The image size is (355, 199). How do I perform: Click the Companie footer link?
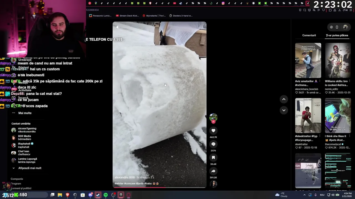17,179
